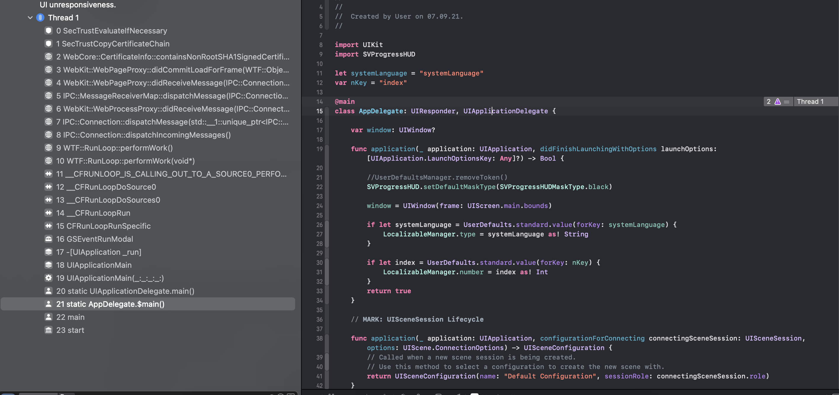839x395 pixels.
Task: Toggle breakpoint on line 22 gutter
Action: coord(319,187)
